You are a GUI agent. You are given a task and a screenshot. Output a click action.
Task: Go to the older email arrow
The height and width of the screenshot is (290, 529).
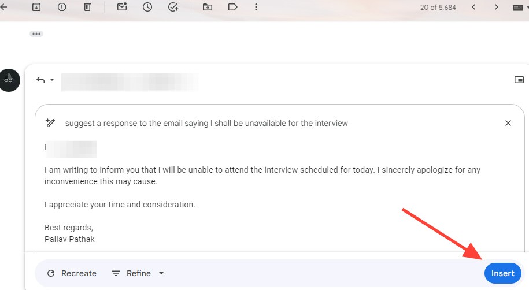[x=496, y=7]
